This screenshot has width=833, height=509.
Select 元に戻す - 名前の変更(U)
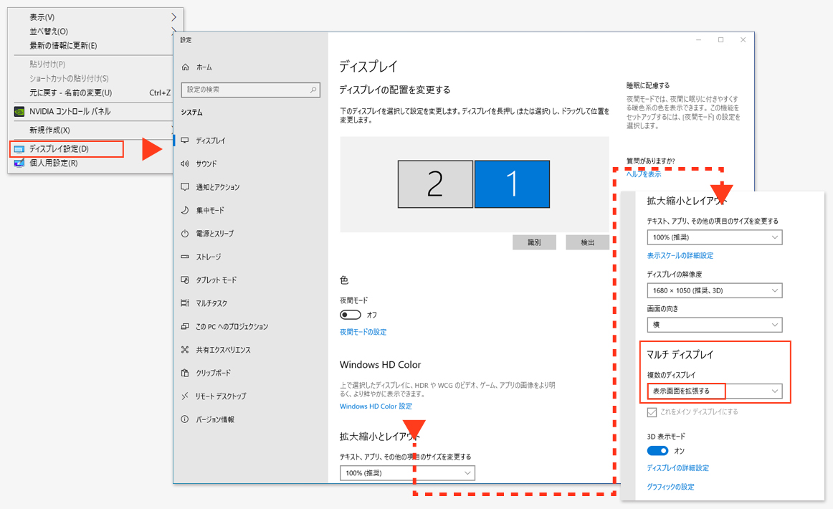tap(71, 92)
